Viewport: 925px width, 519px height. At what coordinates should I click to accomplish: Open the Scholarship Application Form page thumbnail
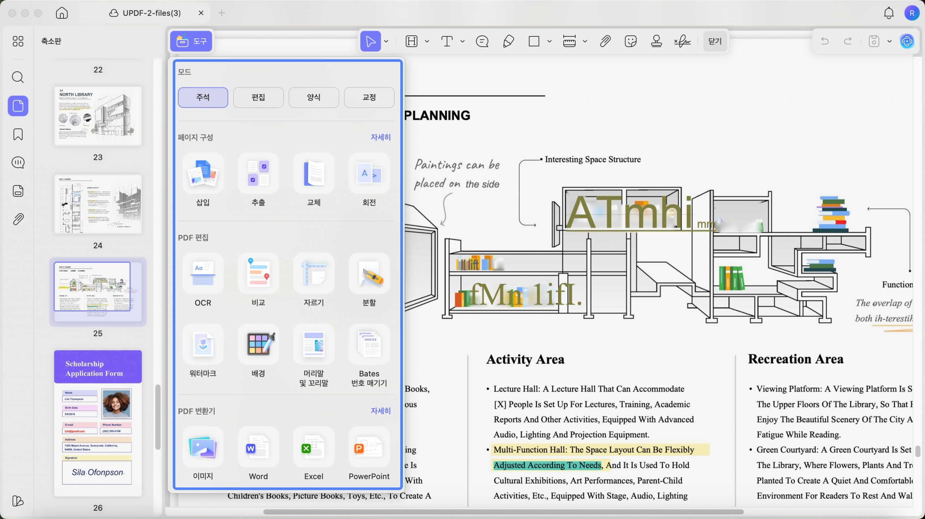click(98, 422)
